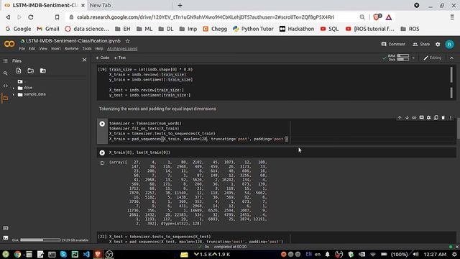Move the tokenizer cell down

point(407,118)
